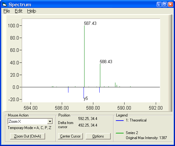Expand the Mouse Action dropdown arrow

pos(50,122)
